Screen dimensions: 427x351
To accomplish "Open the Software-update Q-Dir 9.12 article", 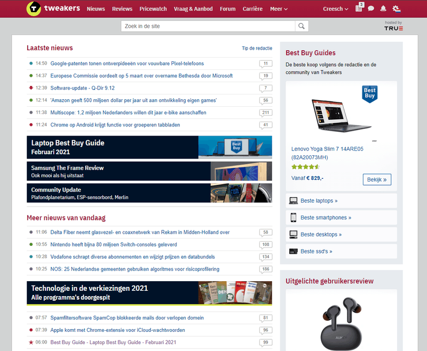I will (x=83, y=88).
